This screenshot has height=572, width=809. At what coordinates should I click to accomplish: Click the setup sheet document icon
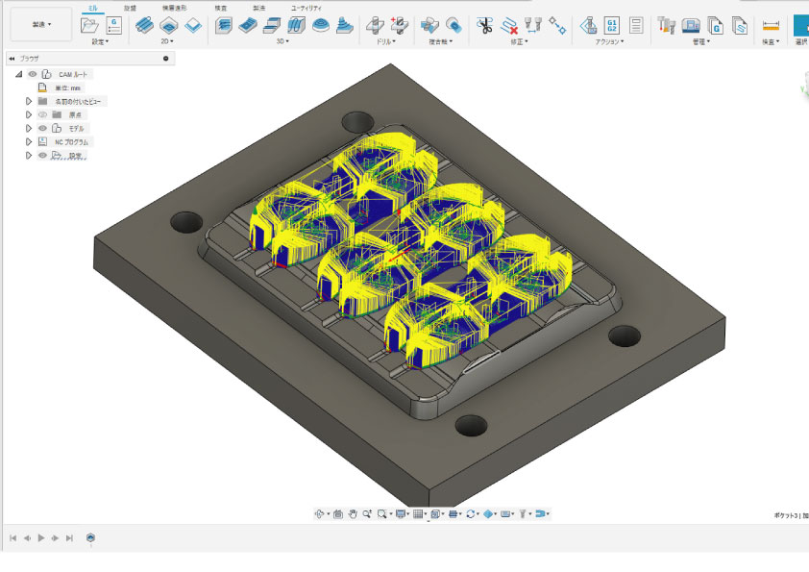pos(636,25)
